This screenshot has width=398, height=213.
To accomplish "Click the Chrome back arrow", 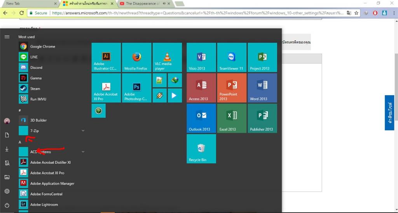I will point(5,13).
